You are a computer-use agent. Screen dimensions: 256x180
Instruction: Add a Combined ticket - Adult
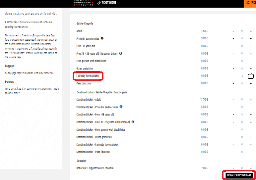coord(251,100)
